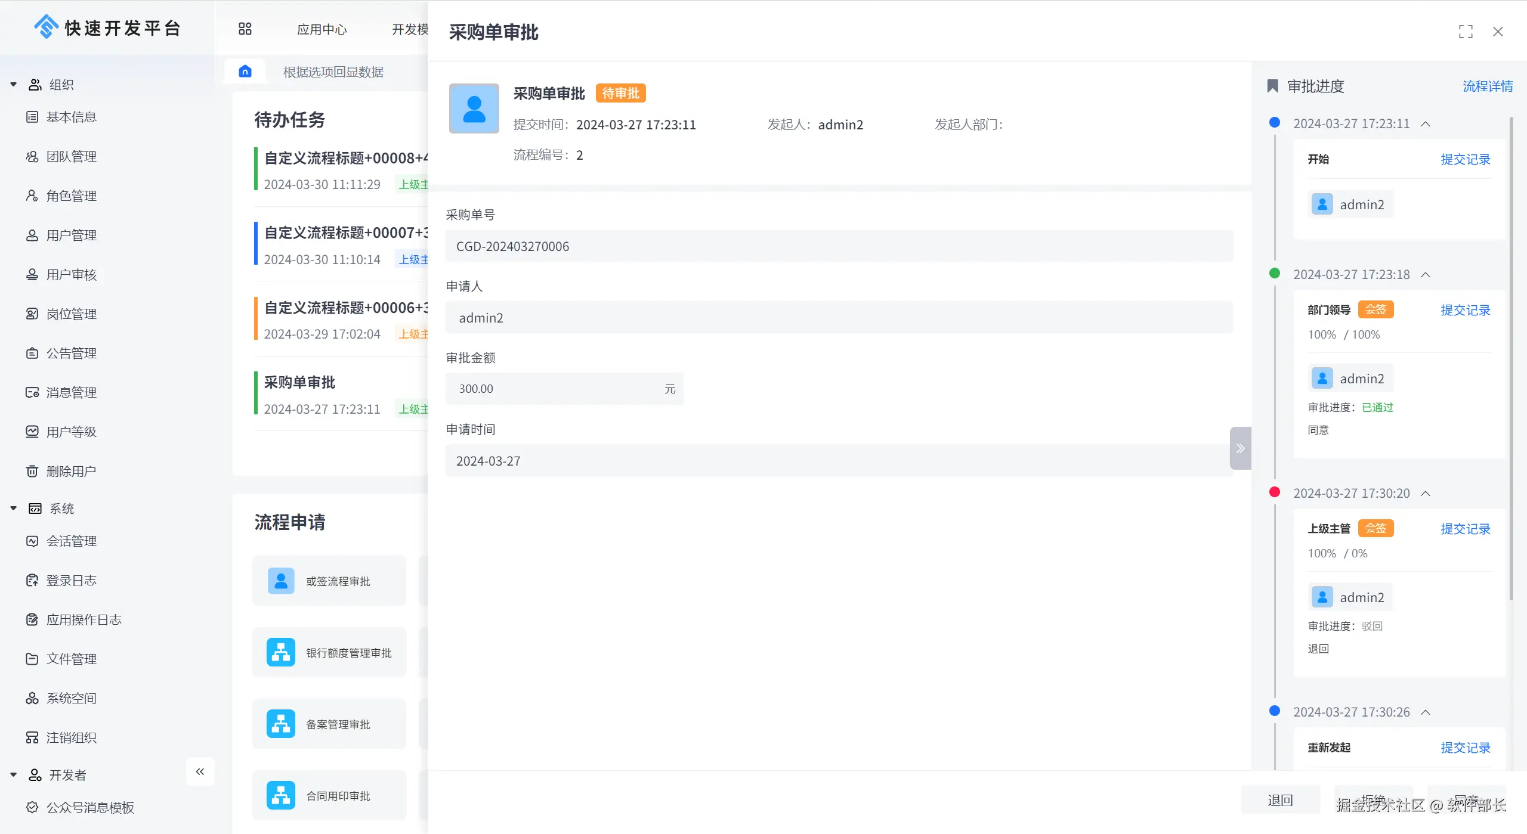
Task: Click the 采购单号 input field
Action: [x=839, y=246]
